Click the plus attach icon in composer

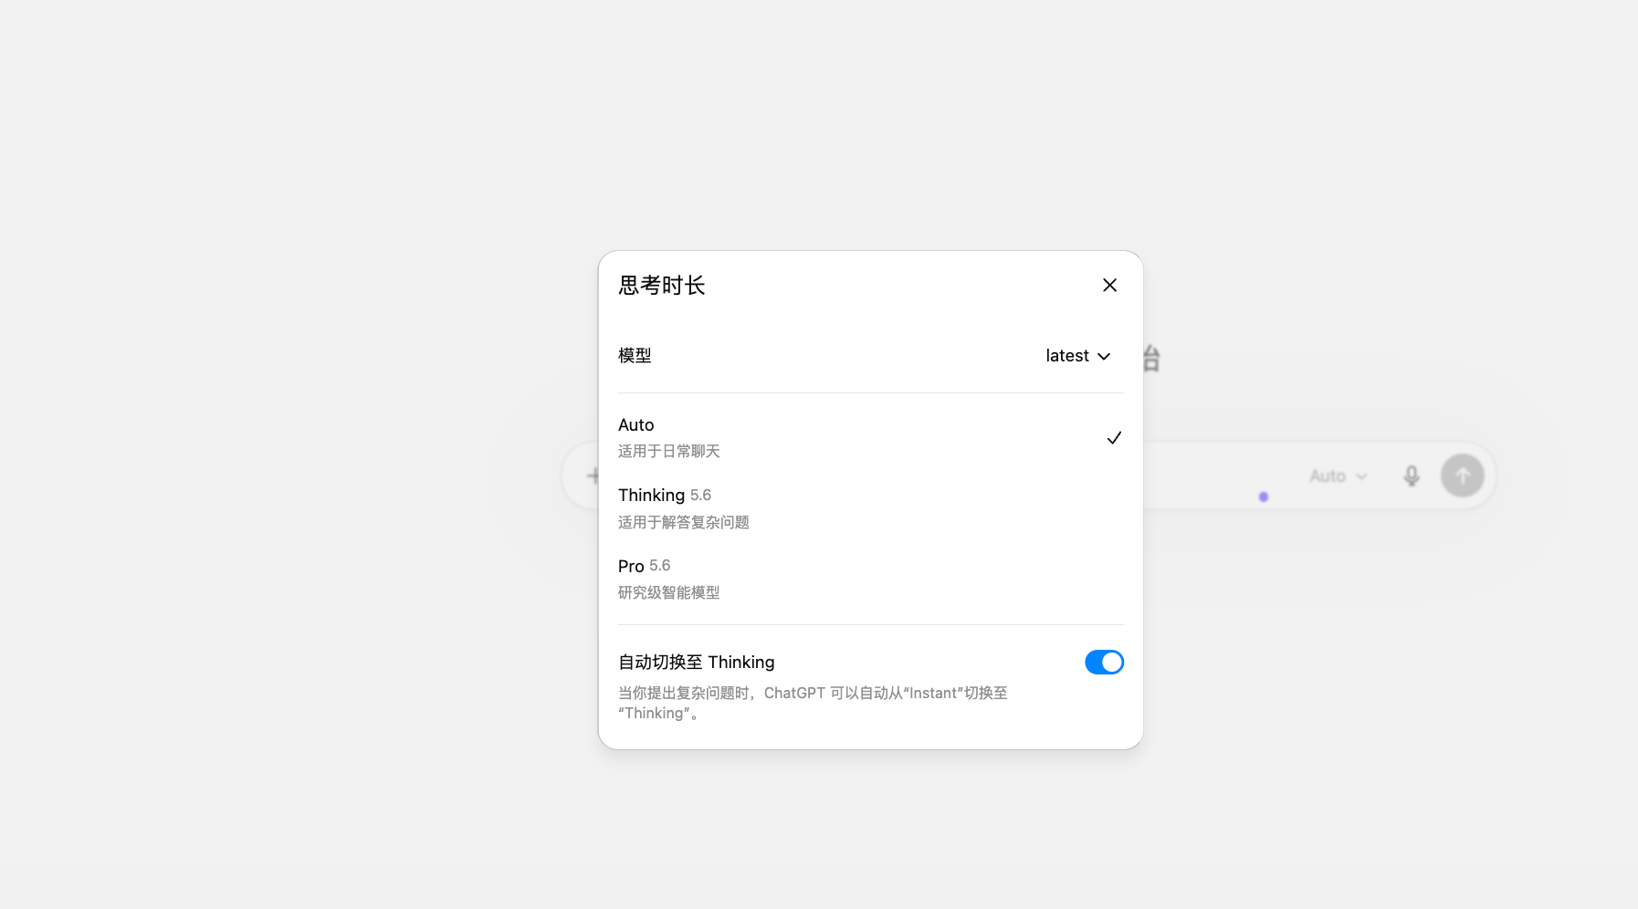pos(593,475)
